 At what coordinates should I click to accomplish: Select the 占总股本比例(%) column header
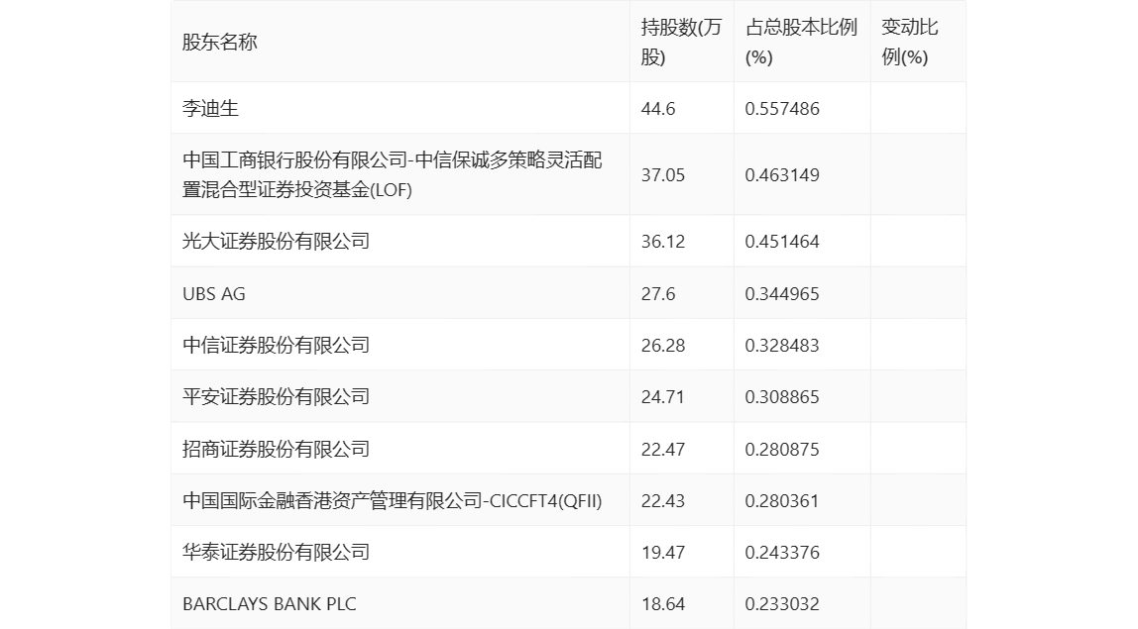(801, 42)
